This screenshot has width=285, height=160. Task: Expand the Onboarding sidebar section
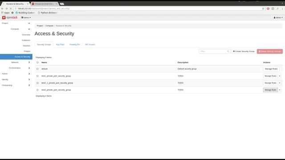pyautogui.click(x=16, y=85)
